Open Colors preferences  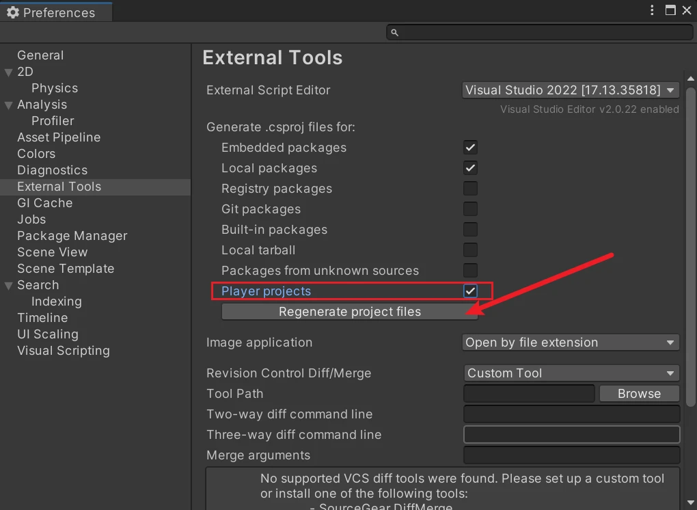tap(36, 154)
